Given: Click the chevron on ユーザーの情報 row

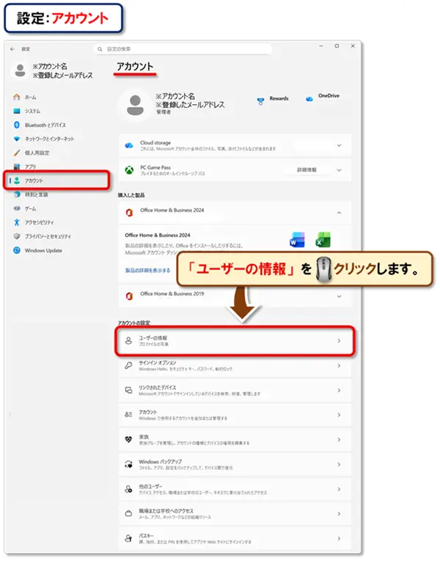Looking at the screenshot, I should coord(339,341).
